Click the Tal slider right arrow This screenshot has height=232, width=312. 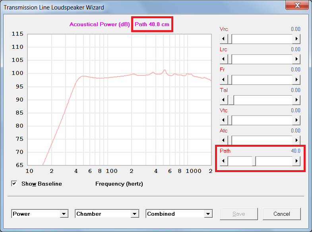click(x=296, y=100)
